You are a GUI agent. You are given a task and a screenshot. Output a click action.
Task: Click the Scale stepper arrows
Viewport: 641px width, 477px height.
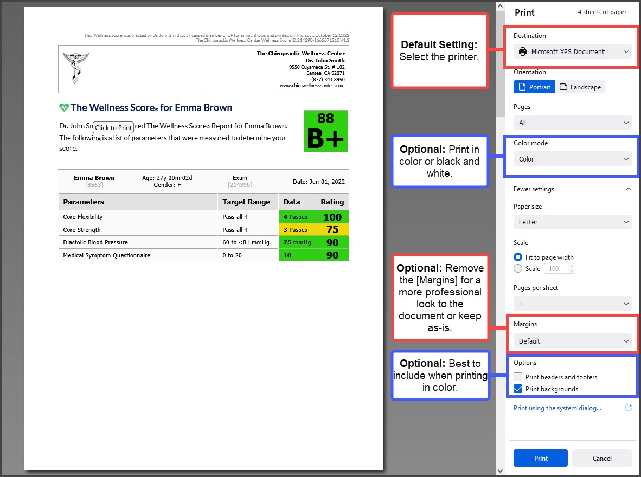pyautogui.click(x=572, y=268)
